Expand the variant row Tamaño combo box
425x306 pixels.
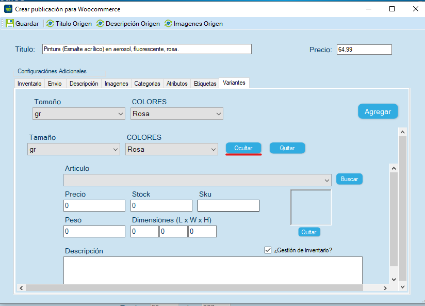(x=74, y=149)
